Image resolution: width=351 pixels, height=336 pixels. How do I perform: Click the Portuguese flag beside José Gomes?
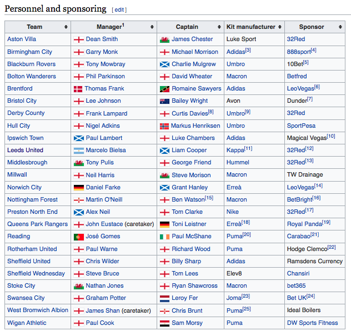click(x=78, y=237)
